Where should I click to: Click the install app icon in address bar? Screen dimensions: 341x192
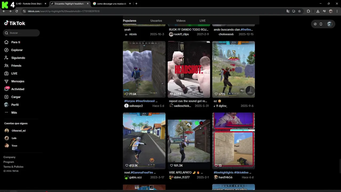click(294, 11)
